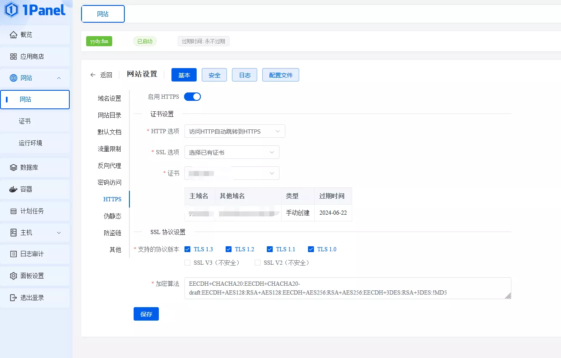Image resolution: width=561 pixels, height=358 pixels.
Task: Open the 运行环境 sidebar submenu item
Action: tap(35, 143)
